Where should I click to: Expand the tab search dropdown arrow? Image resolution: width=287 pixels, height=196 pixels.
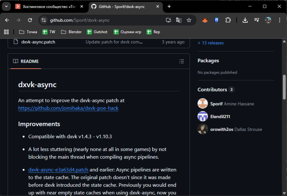pyautogui.click(x=6, y=7)
